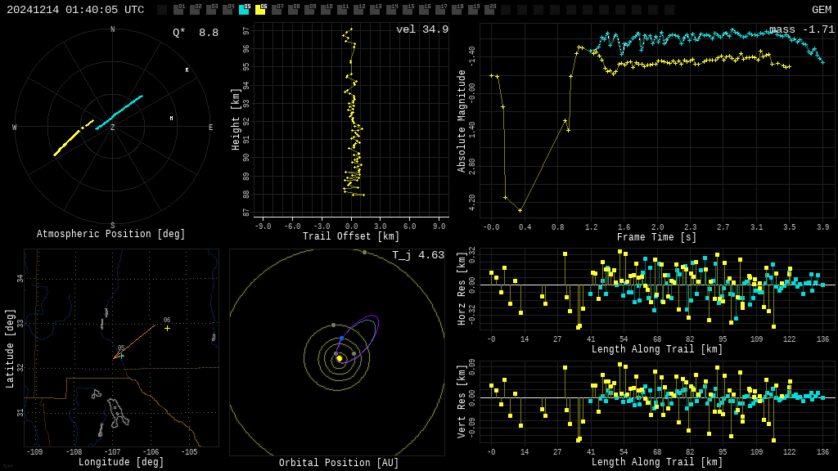This screenshot has width=838, height=471.
Task: Click the yellow station 06 color box
Action: [x=260, y=10]
